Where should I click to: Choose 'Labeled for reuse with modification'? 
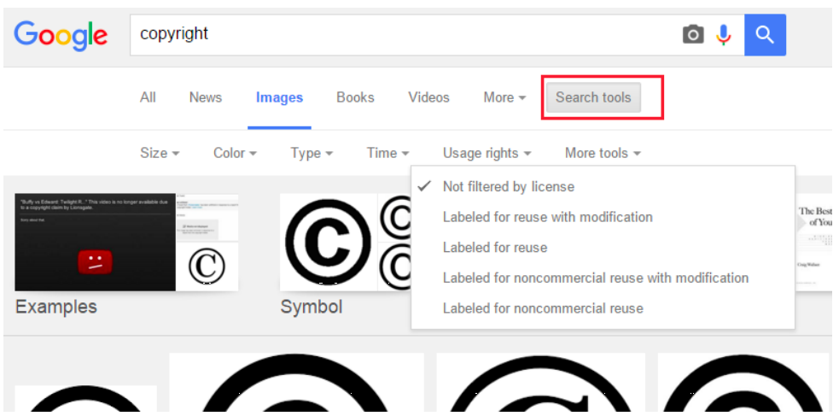(x=547, y=217)
